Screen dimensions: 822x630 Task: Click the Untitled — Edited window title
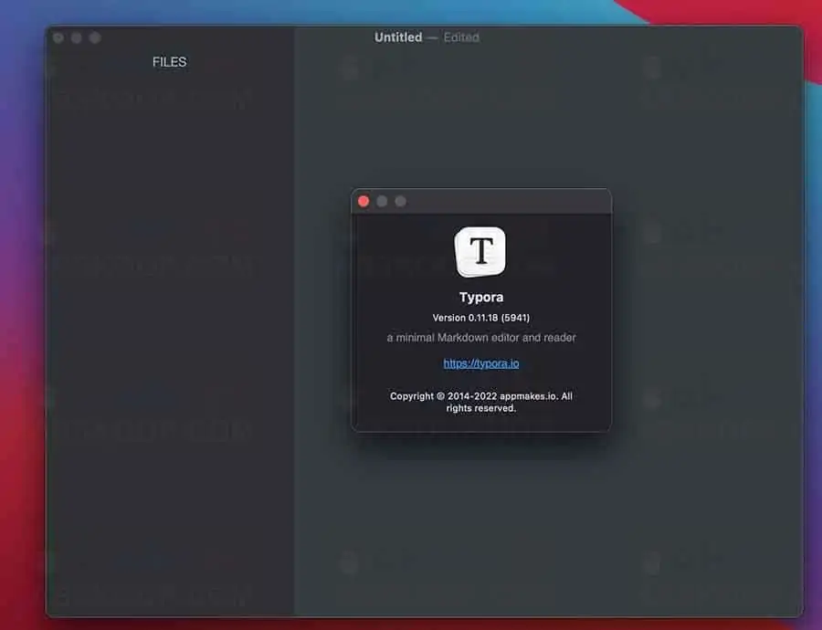[x=426, y=37]
